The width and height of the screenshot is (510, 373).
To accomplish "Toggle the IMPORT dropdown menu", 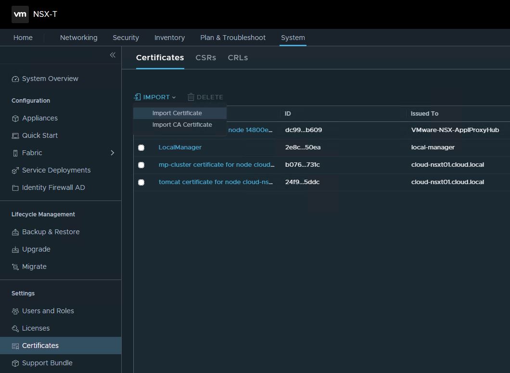I will (x=155, y=97).
